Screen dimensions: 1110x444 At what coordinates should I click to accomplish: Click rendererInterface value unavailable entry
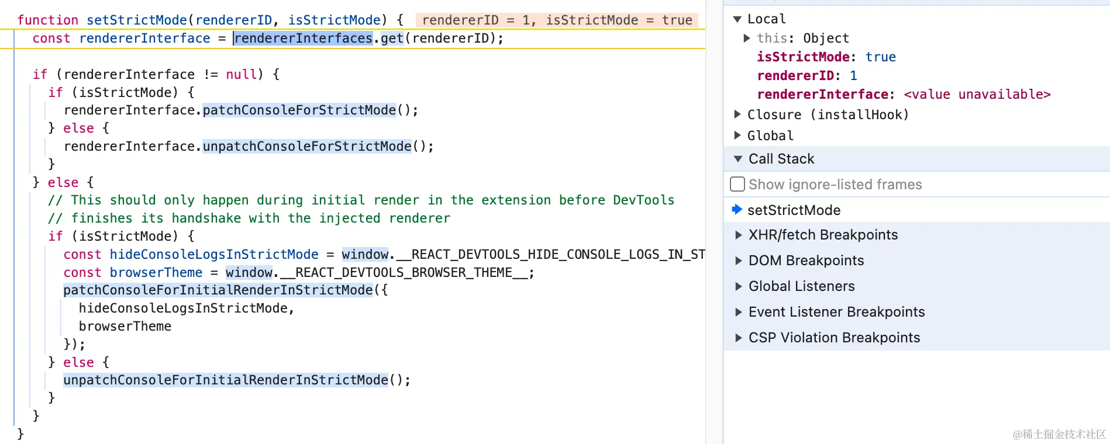(904, 94)
